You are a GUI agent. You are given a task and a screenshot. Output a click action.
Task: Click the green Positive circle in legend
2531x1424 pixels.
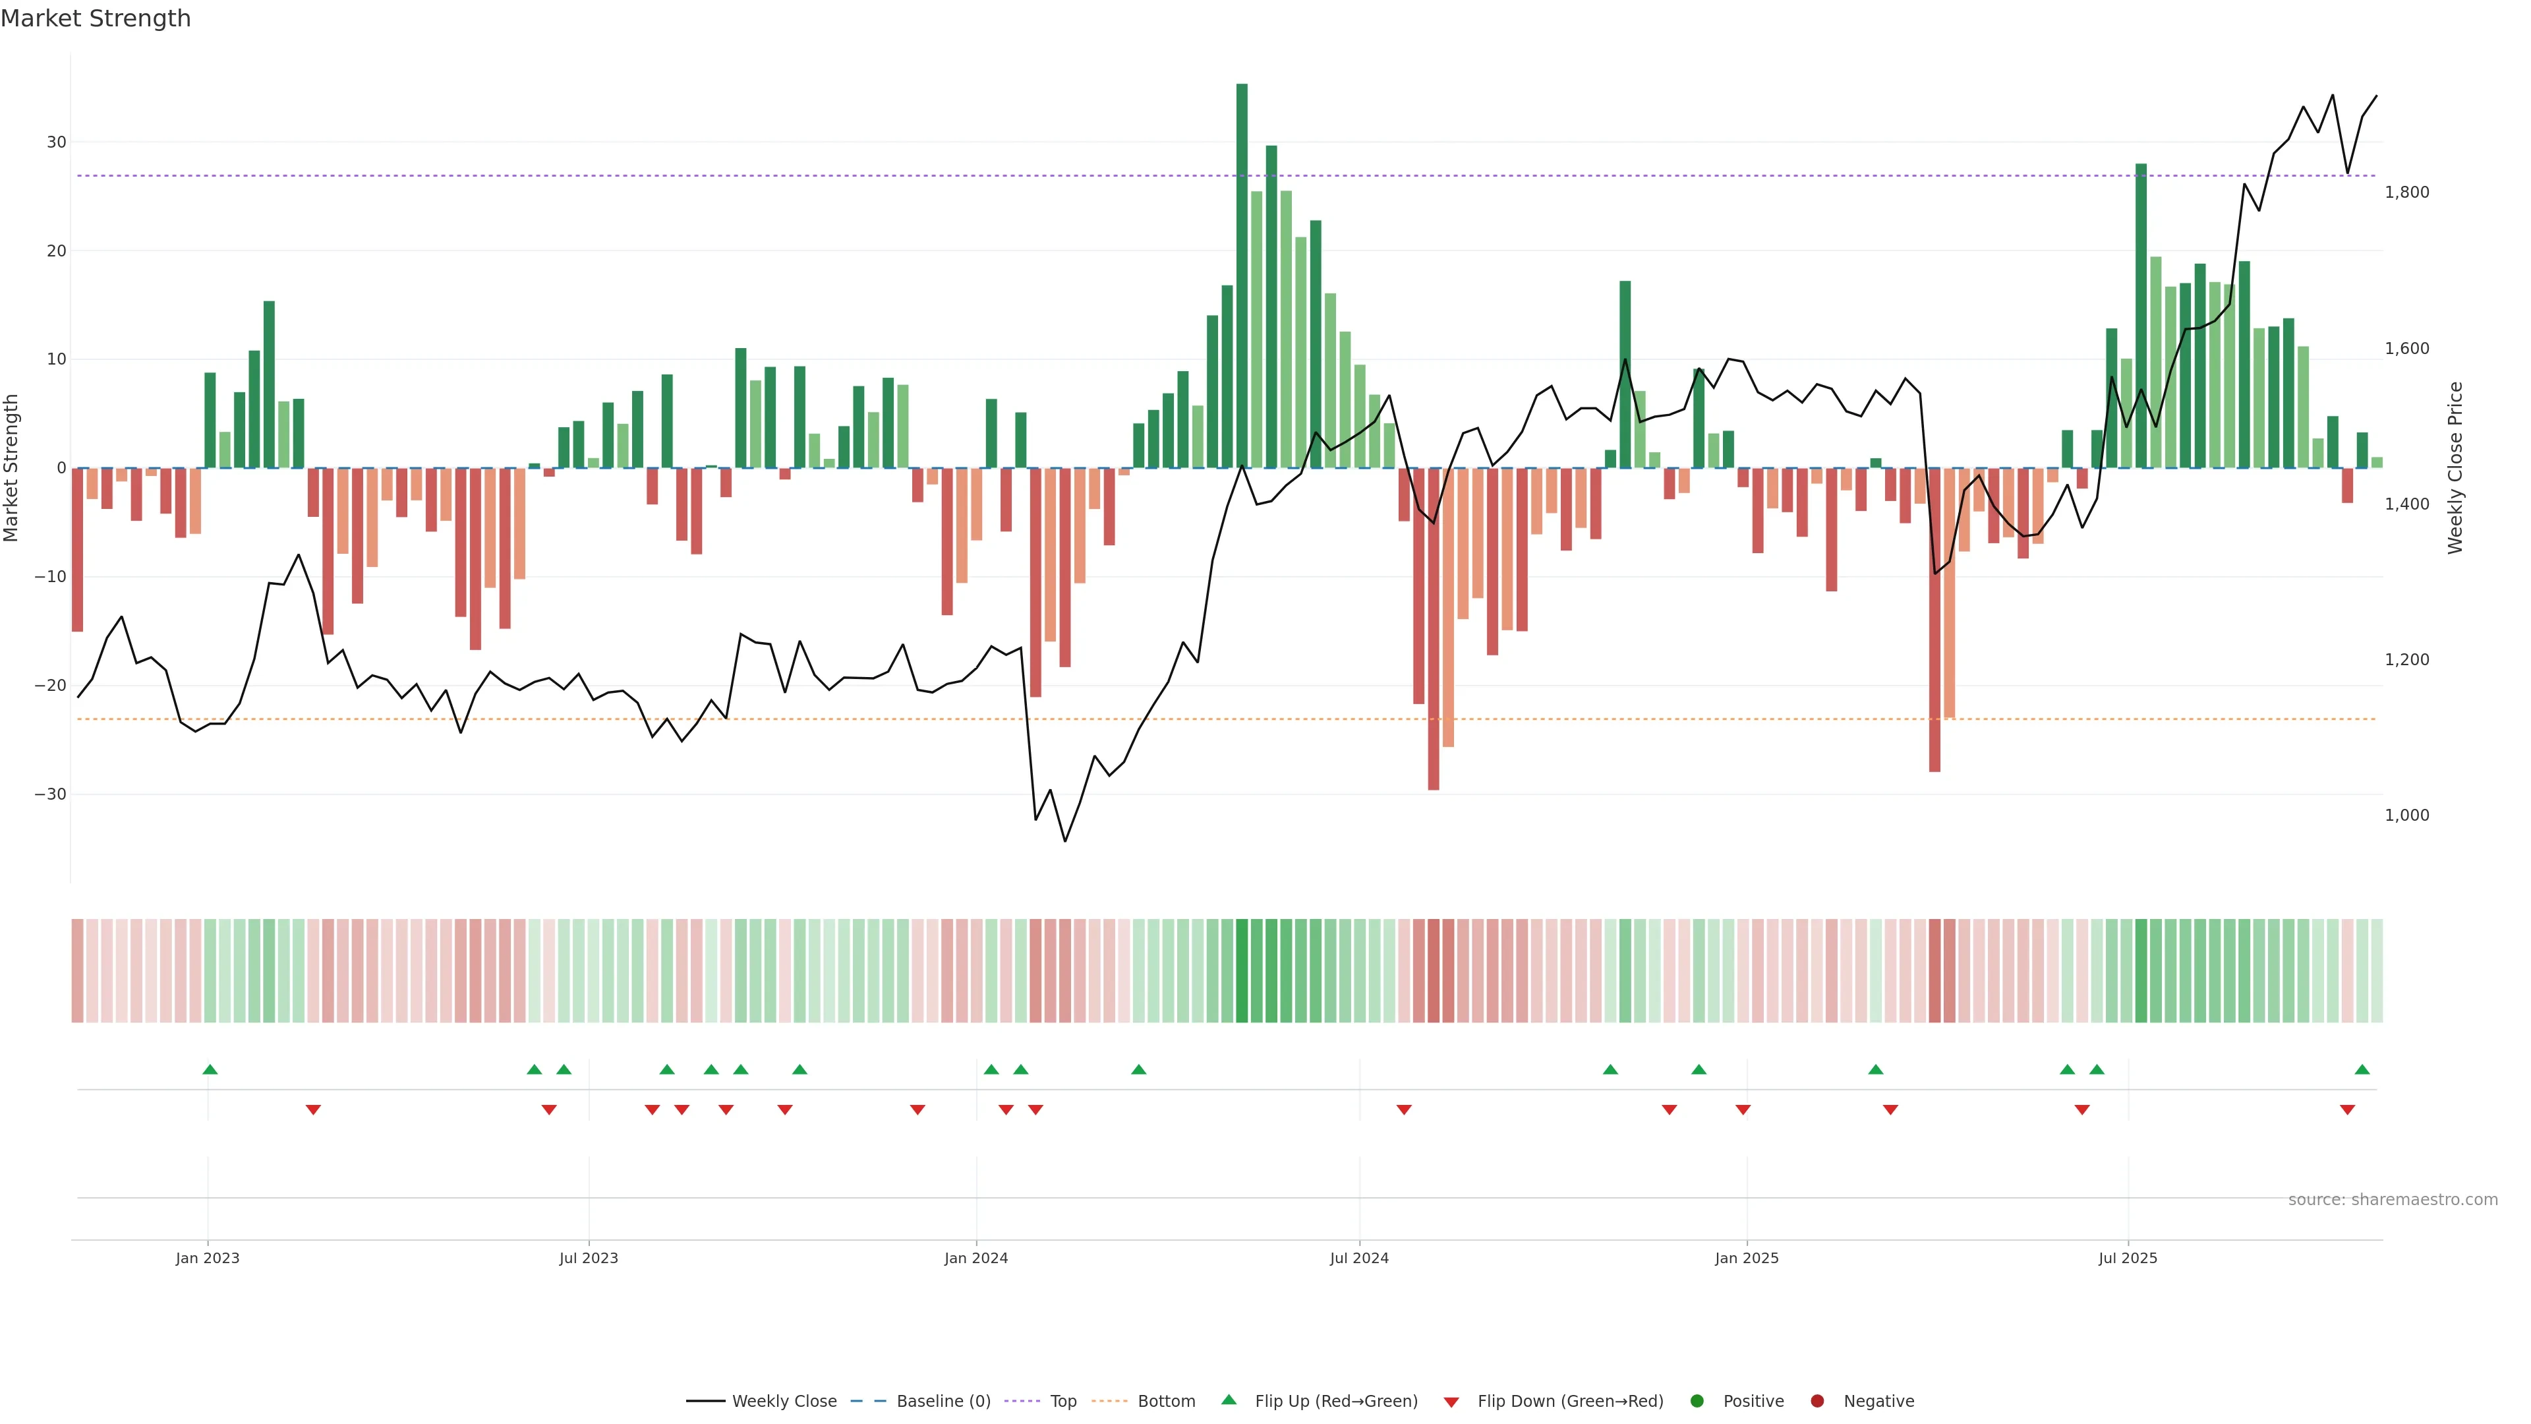pos(1697,1400)
